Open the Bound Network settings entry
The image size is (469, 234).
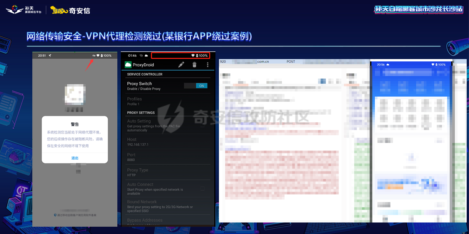pyautogui.click(x=154, y=204)
